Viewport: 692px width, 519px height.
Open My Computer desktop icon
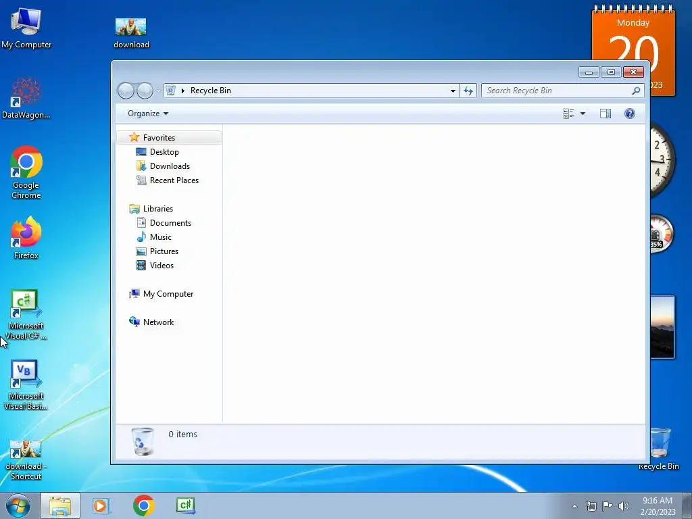26,28
